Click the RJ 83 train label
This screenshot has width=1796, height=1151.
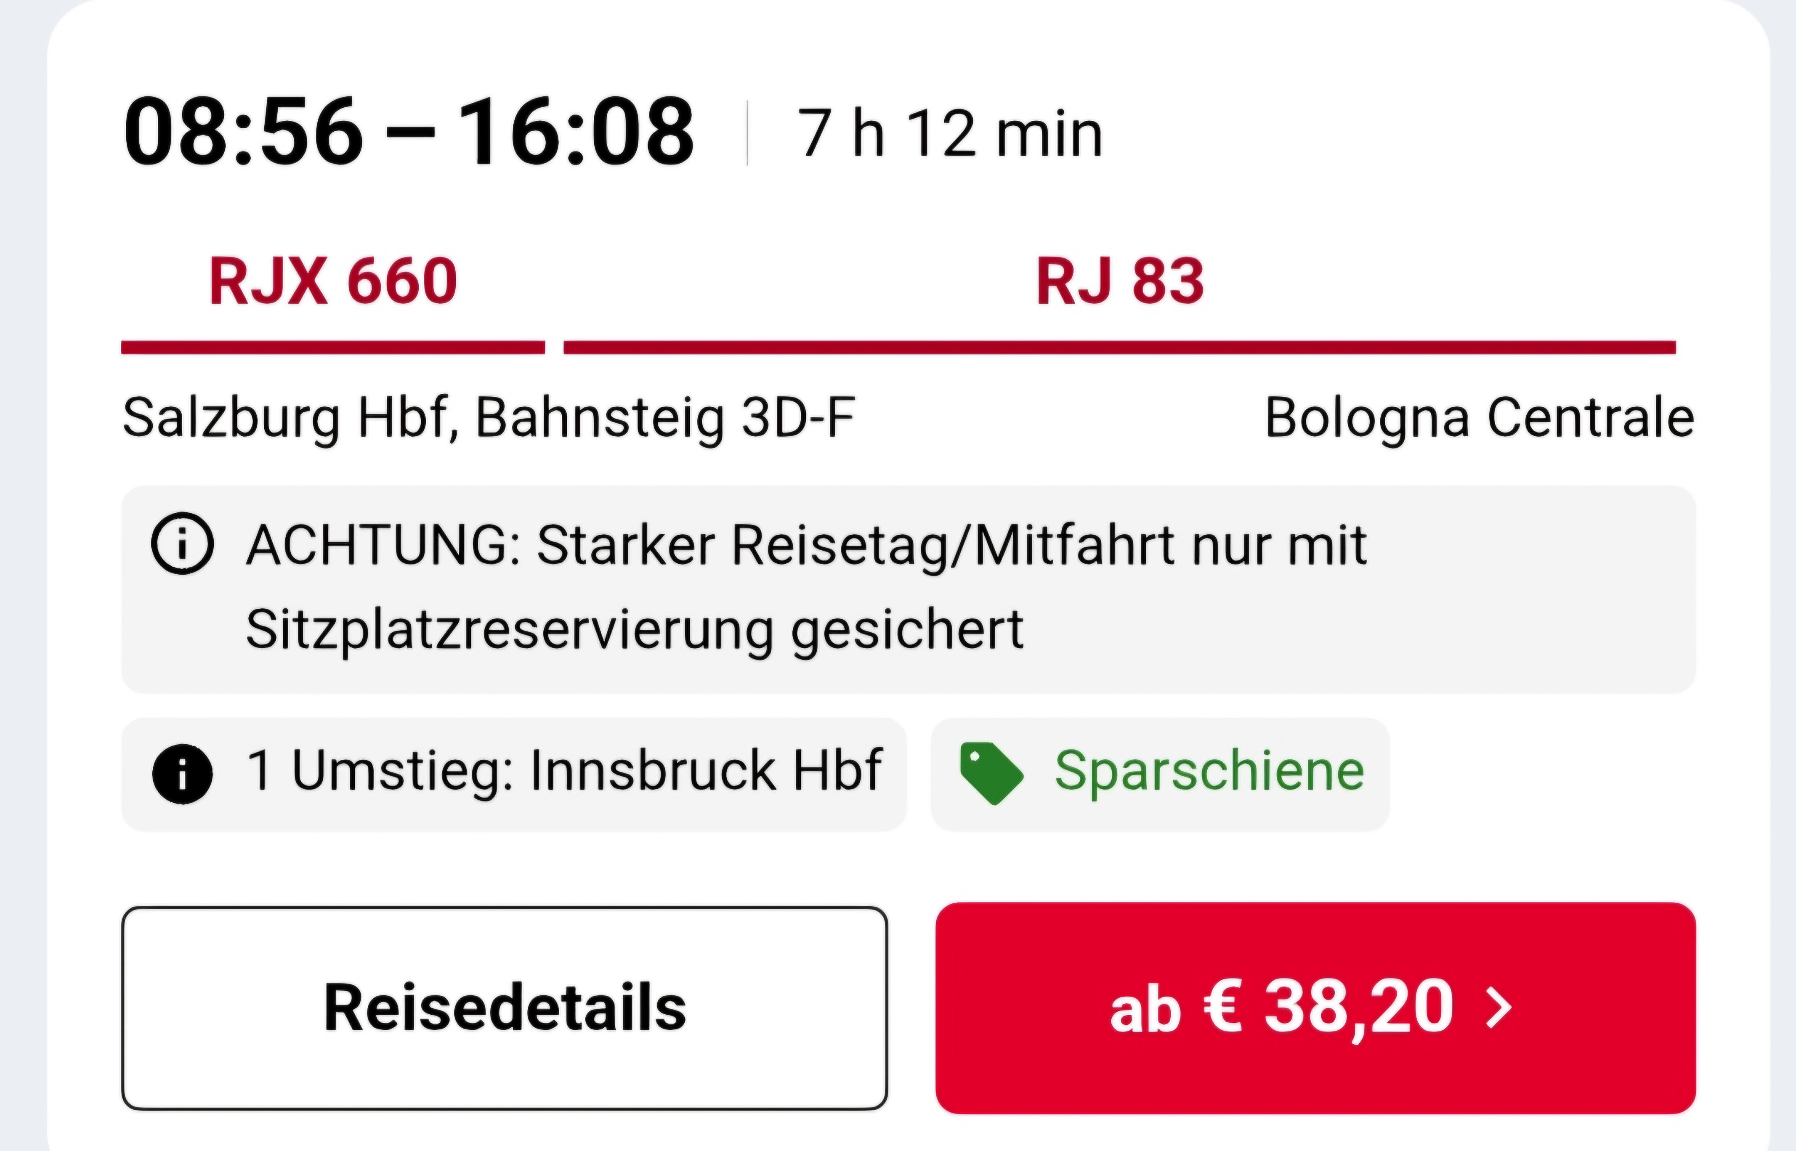pos(1120,281)
